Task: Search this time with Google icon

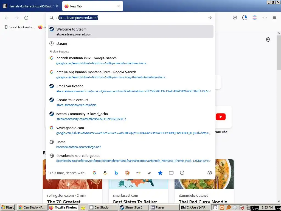Action: pyautogui.click(x=94, y=173)
